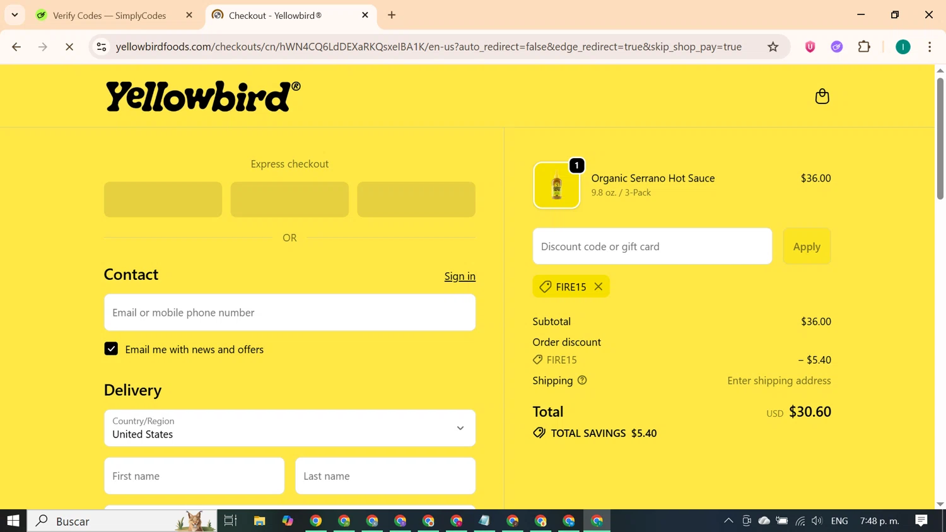Click the Buscar taskbar search box

click(x=122, y=521)
